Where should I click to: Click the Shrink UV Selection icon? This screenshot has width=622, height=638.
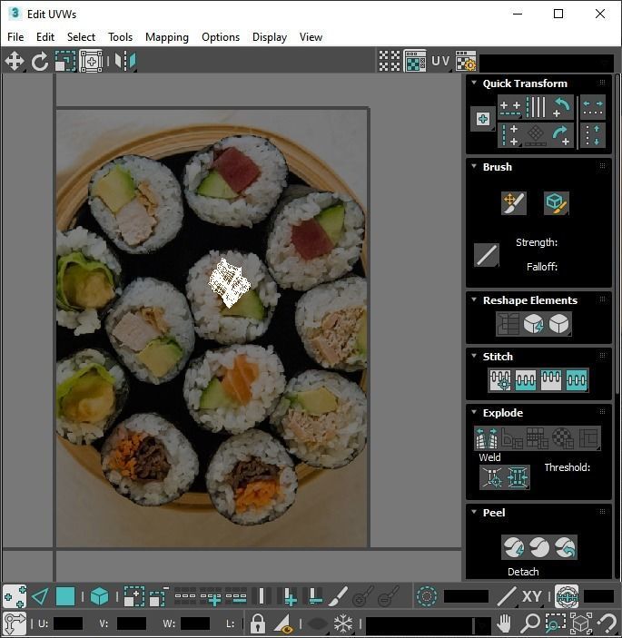click(x=159, y=597)
